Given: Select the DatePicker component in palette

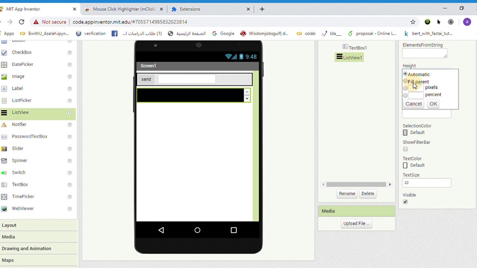Looking at the screenshot, I should (x=22, y=64).
